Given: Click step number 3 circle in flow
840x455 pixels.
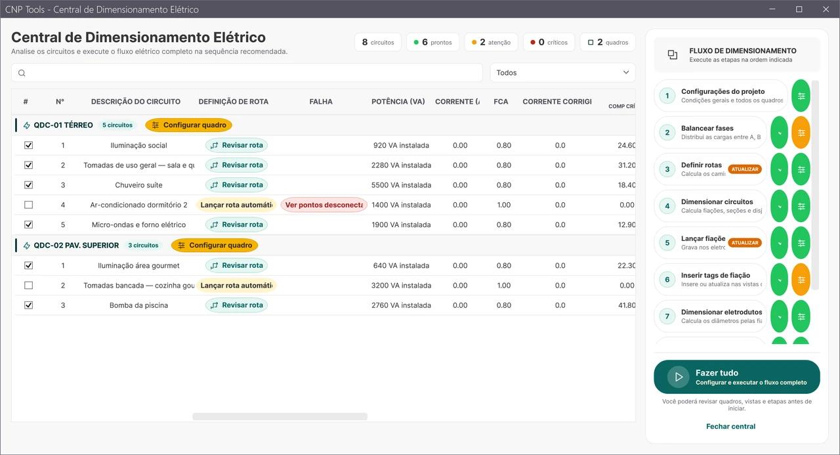Looking at the screenshot, I should pos(667,169).
